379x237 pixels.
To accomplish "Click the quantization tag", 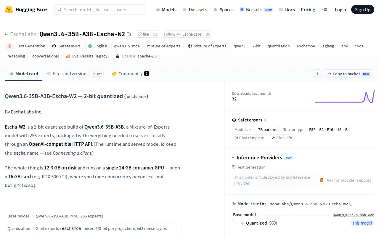I will pyautogui.click(x=279, y=46).
